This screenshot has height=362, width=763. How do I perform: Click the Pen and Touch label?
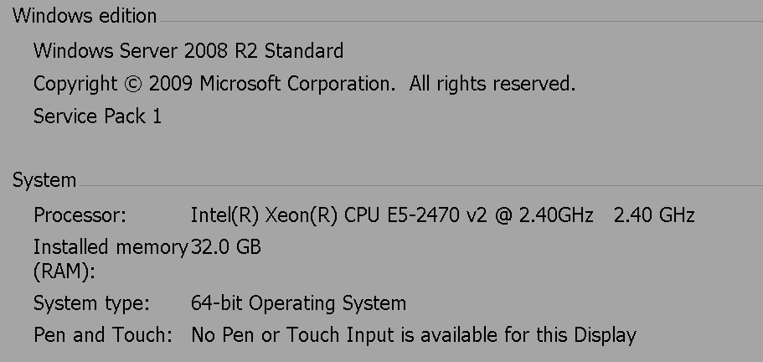pos(102,335)
